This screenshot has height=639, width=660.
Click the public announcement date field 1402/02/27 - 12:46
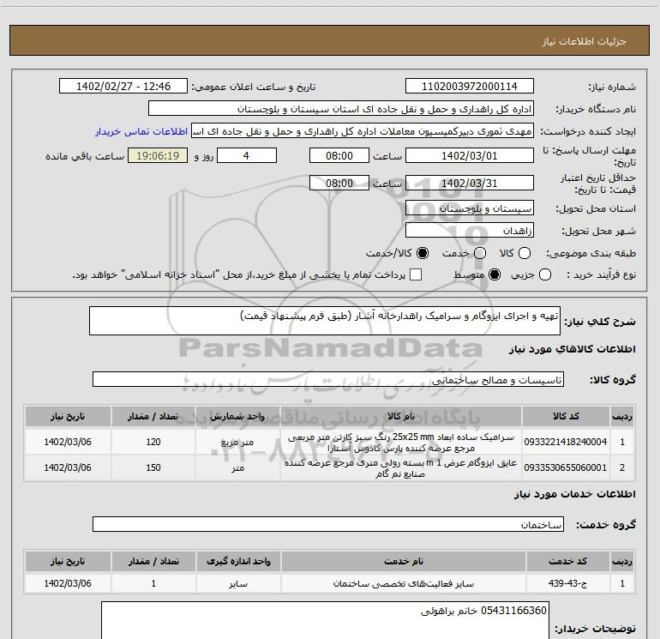pos(123,86)
